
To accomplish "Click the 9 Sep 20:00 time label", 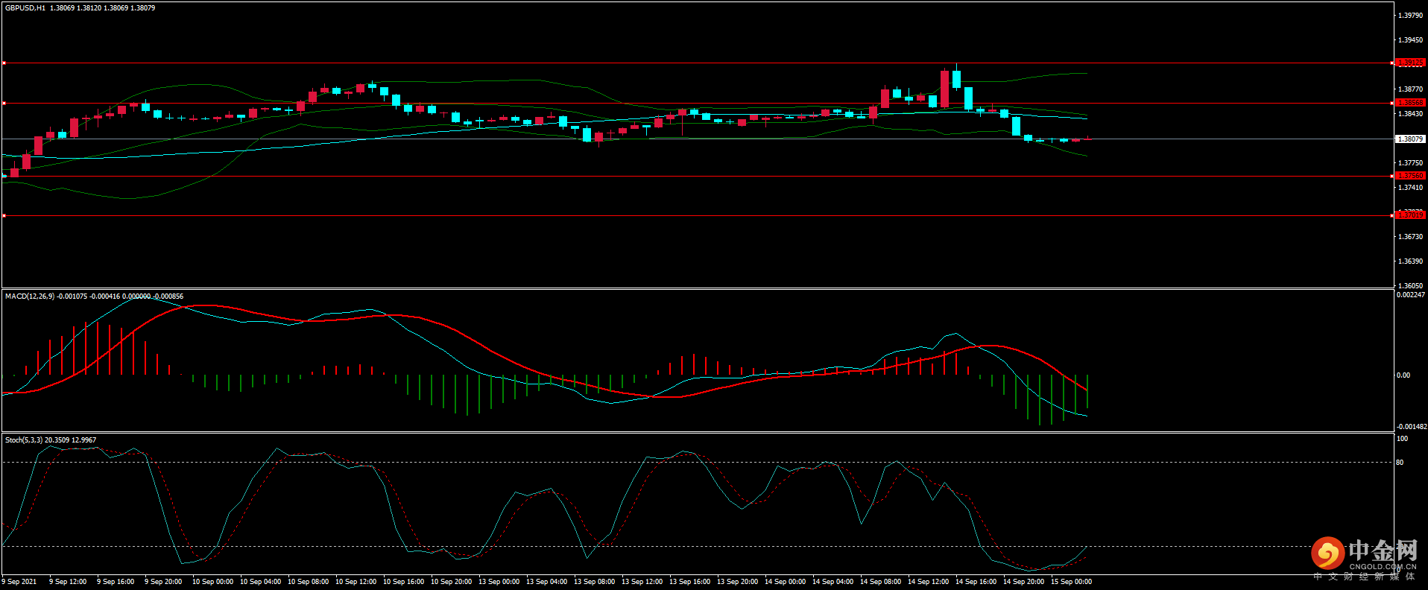I will click(x=163, y=582).
